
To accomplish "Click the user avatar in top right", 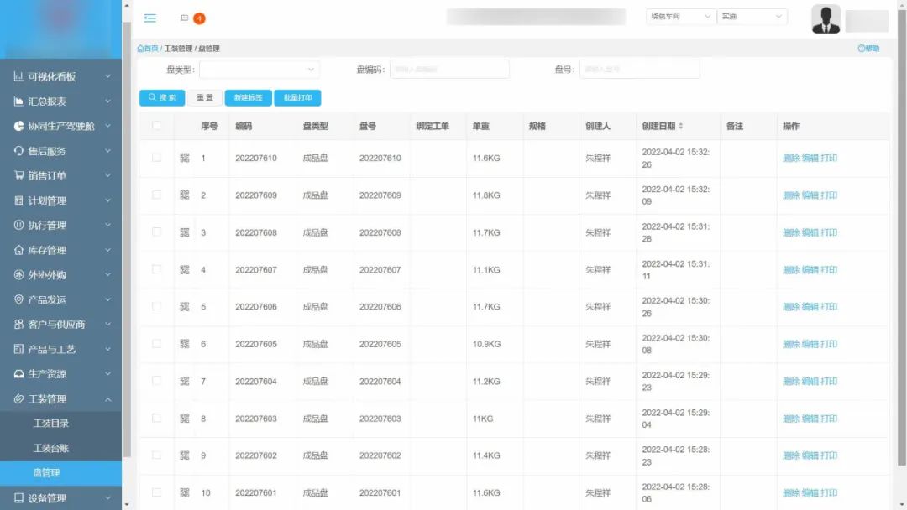I will 826,18.
